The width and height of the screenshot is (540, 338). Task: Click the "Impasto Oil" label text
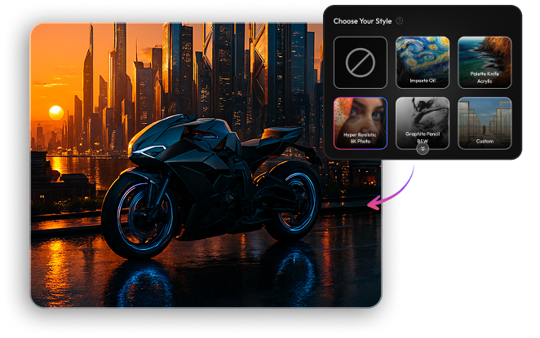point(423,80)
